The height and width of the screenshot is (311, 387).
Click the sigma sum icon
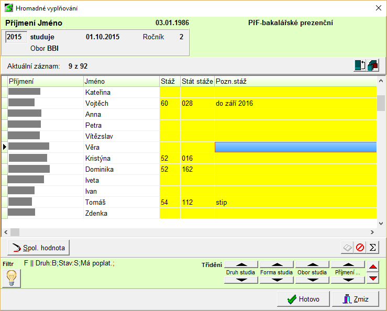[x=373, y=247]
